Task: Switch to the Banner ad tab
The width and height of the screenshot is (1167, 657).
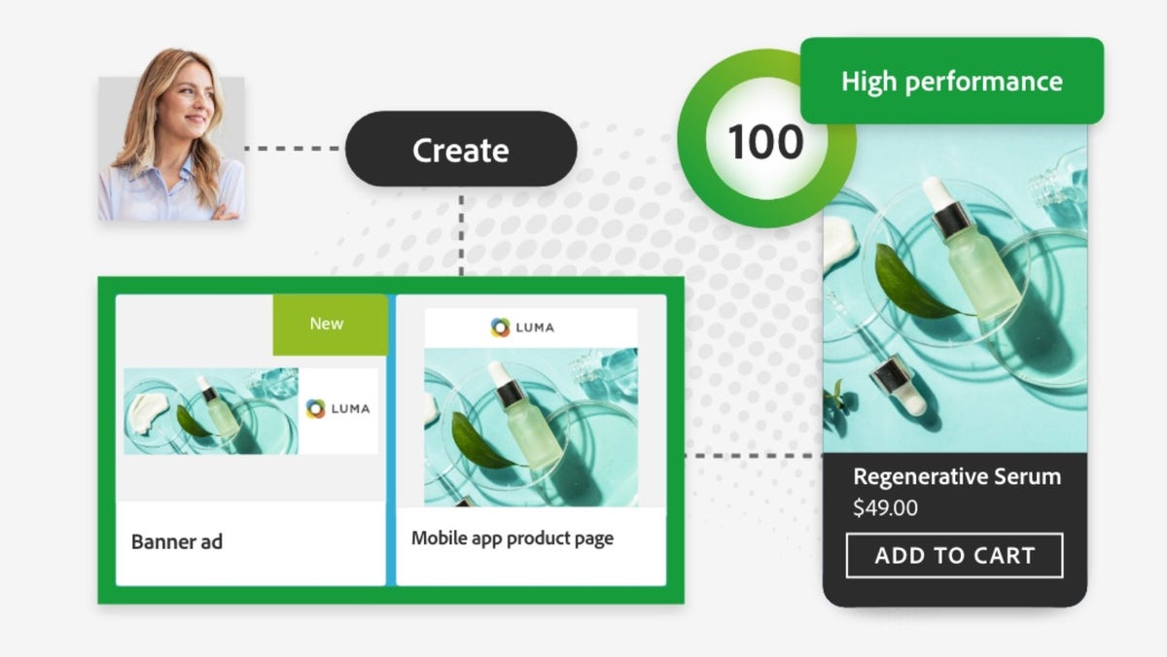Action: 176,542
